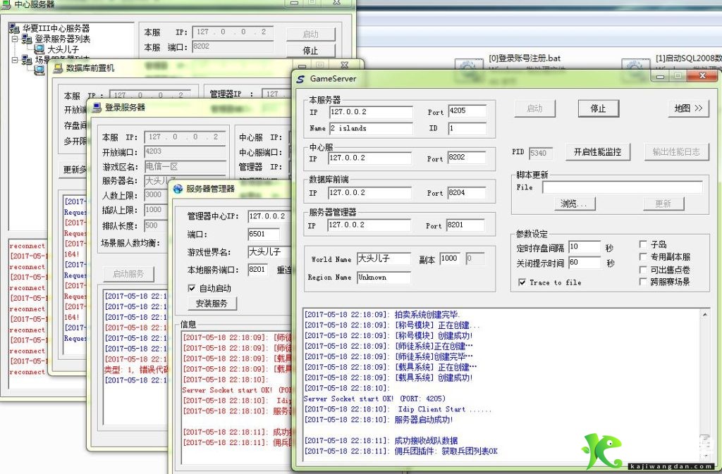The width and height of the screenshot is (722, 474).
Task: Click the 登录服务器 window title icon
Action: point(97,108)
